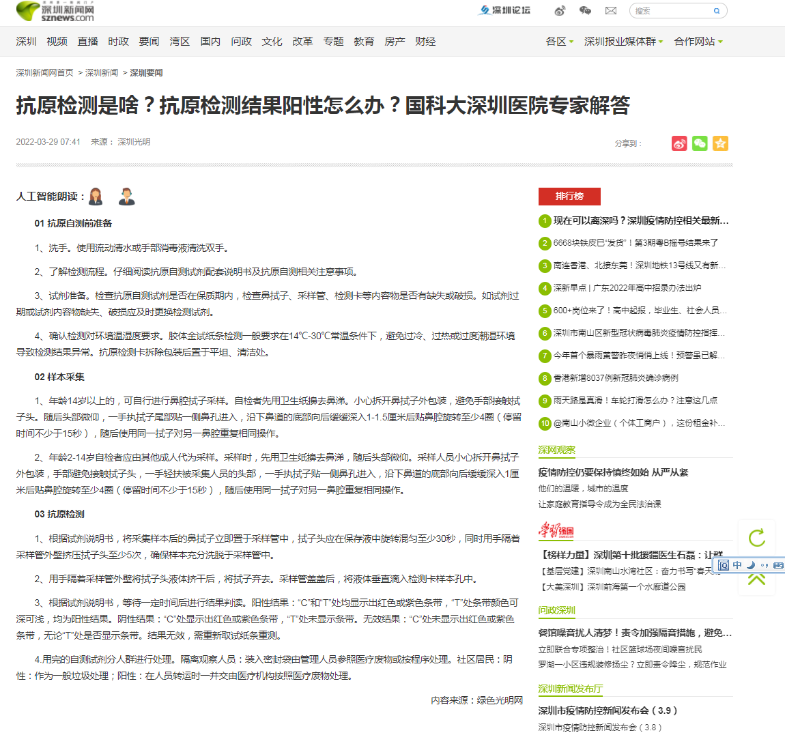
Task: Open the 要闻 navigation menu item
Action: [149, 42]
